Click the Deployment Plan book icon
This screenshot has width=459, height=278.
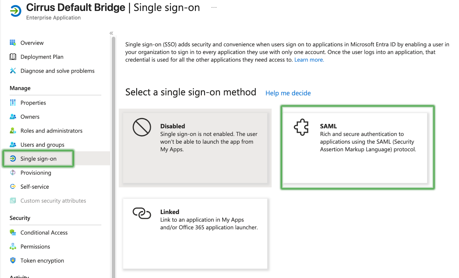13,57
